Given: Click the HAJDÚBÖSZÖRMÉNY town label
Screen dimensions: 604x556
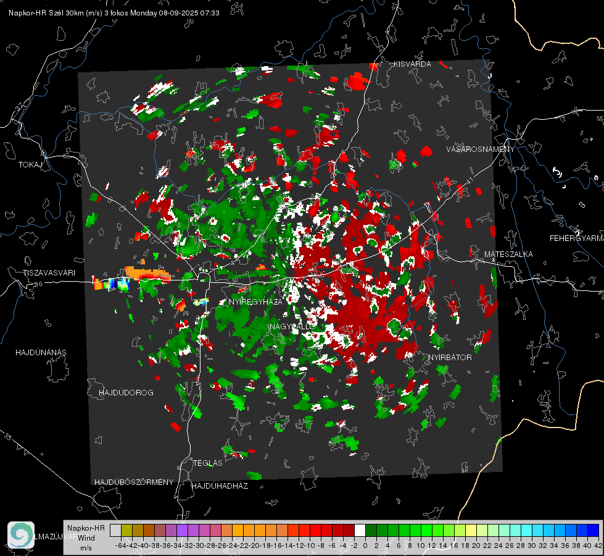Looking at the screenshot, I should (134, 482).
